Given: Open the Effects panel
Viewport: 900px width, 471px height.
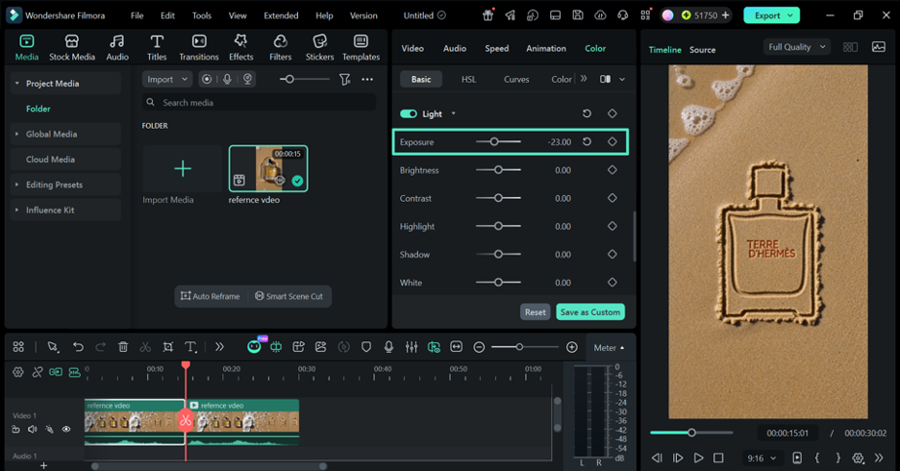Looking at the screenshot, I should tap(241, 48).
